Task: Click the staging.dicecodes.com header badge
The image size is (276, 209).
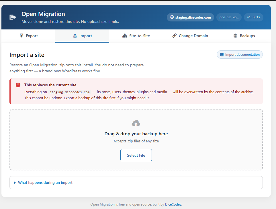Action: tap(190, 17)
